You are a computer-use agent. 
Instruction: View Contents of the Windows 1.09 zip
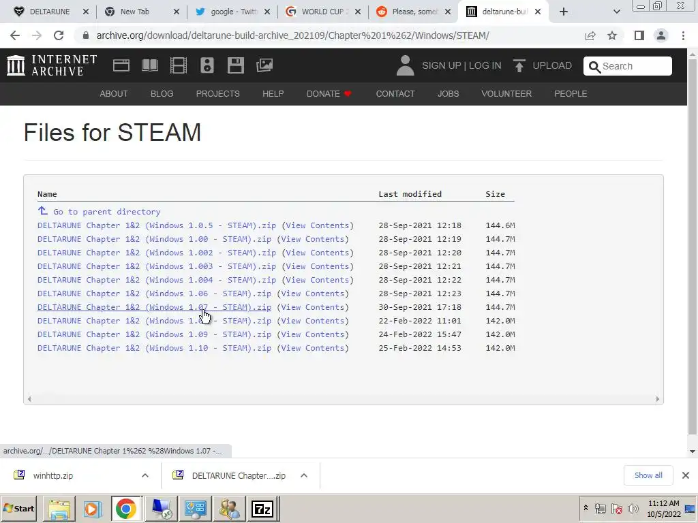312,334
